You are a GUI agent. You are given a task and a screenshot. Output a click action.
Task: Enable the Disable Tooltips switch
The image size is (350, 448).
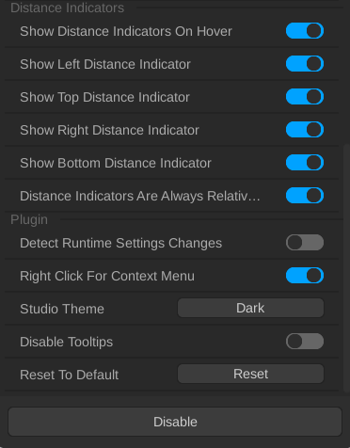tap(305, 342)
